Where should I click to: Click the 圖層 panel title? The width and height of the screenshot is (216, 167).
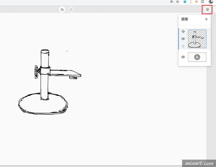pyautogui.click(x=185, y=19)
